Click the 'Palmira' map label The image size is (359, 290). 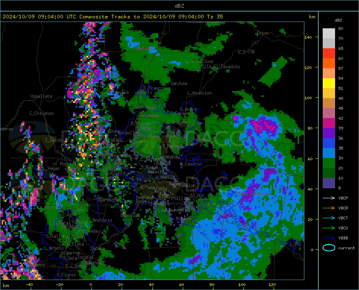pyautogui.click(x=156, y=172)
